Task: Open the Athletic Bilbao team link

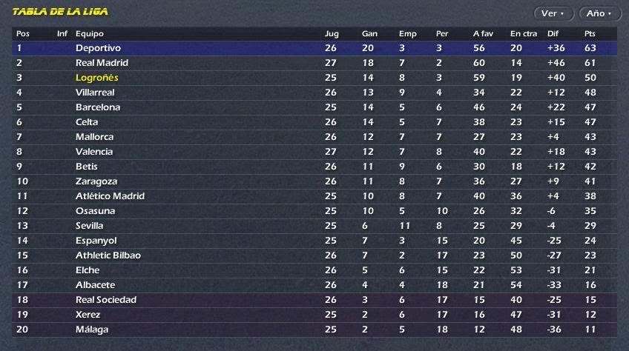Action: [x=108, y=255]
